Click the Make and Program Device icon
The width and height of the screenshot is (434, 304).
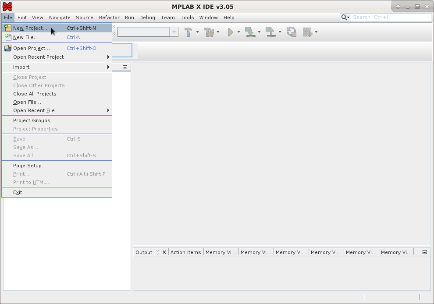tap(250, 32)
